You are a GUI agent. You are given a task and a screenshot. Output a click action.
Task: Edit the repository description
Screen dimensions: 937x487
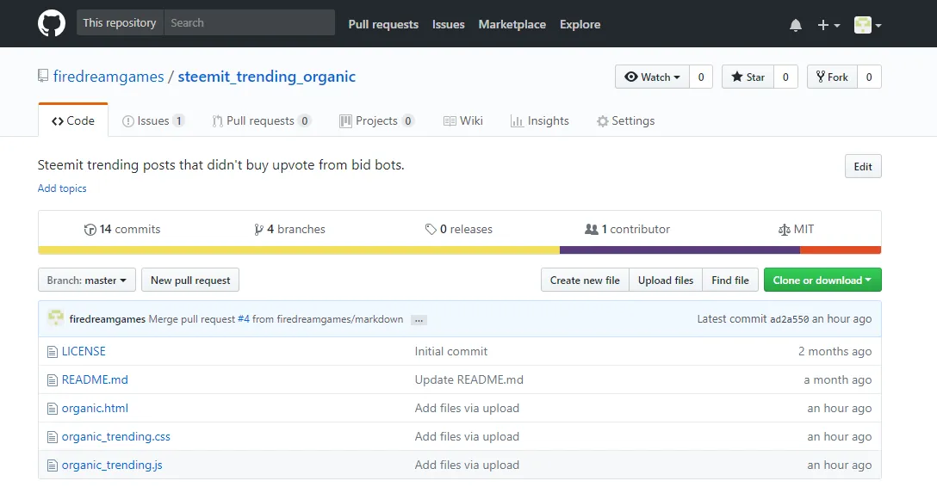[863, 167]
